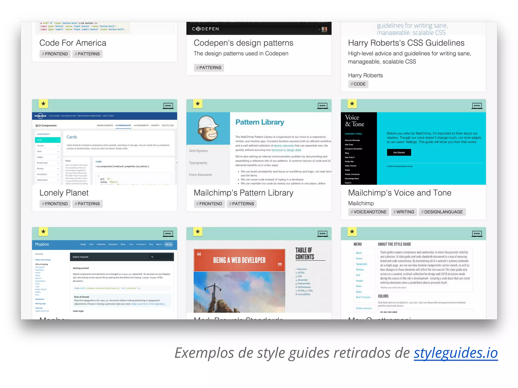Open the www website icon on the Mapbox card

[168, 234]
